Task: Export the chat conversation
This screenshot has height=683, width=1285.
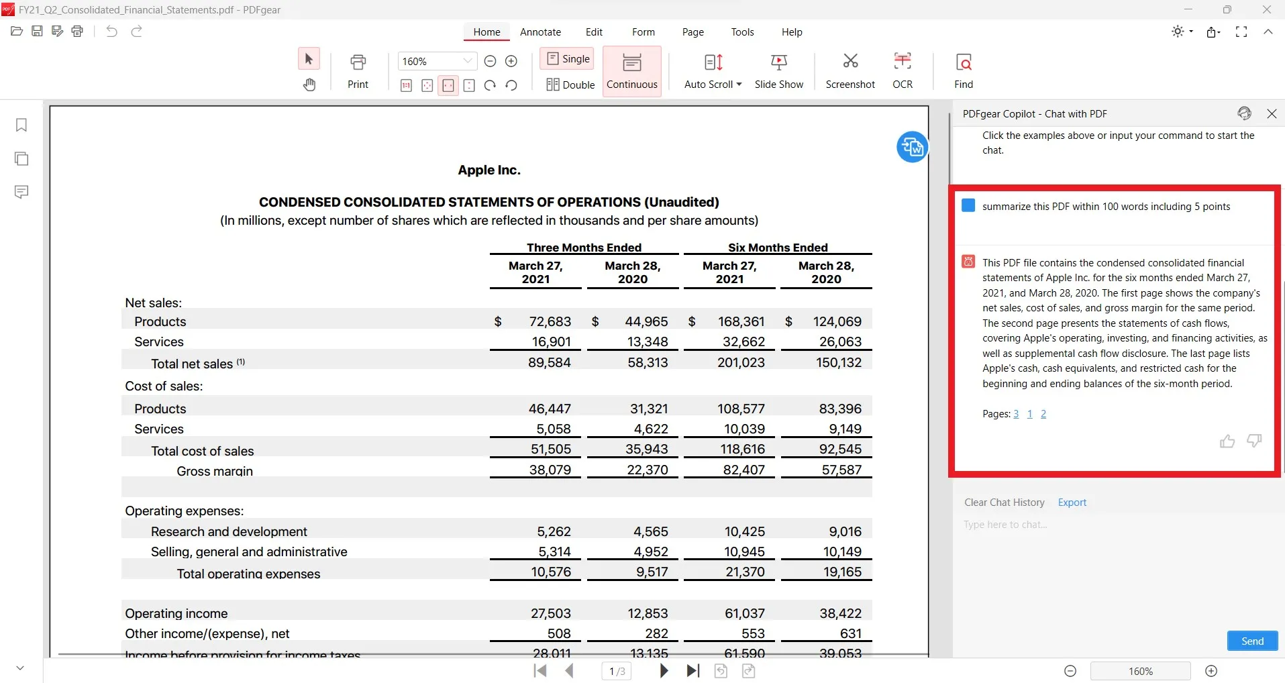Action: [1072, 503]
